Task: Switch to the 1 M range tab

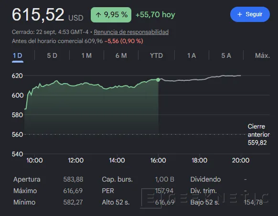Action: coord(86,56)
